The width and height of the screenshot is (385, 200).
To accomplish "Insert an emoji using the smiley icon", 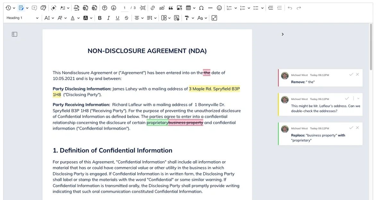I will tap(219, 8).
